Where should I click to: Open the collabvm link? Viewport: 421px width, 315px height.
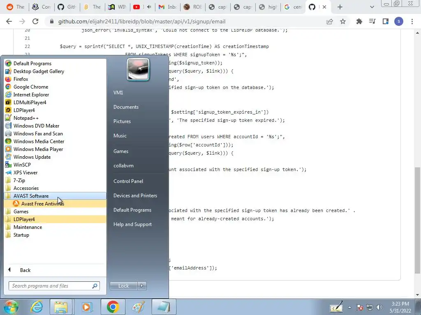coord(123,166)
